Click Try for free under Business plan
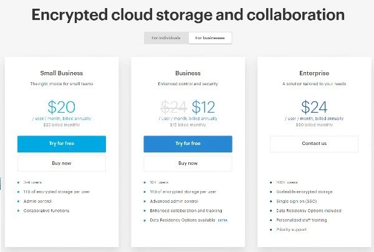 click(x=188, y=144)
